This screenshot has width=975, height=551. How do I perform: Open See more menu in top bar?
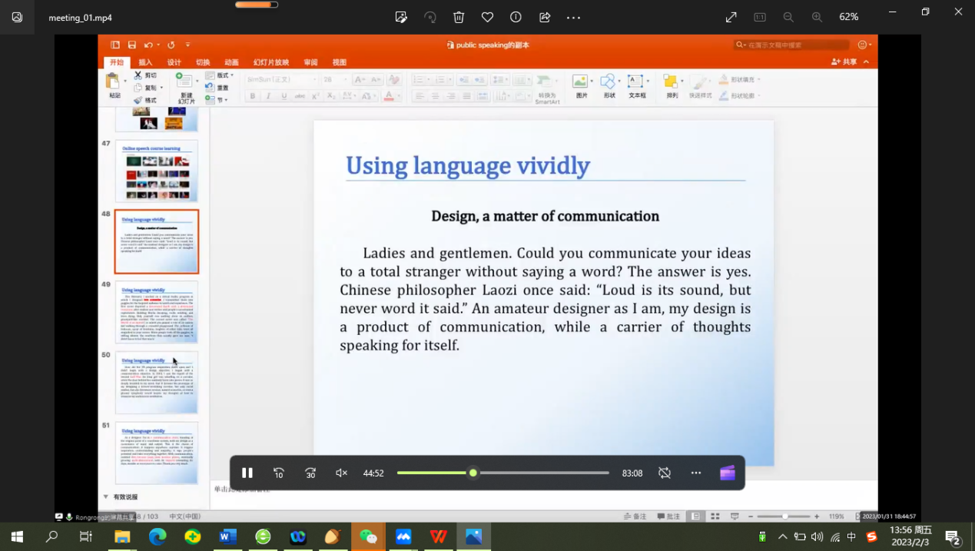click(x=573, y=17)
